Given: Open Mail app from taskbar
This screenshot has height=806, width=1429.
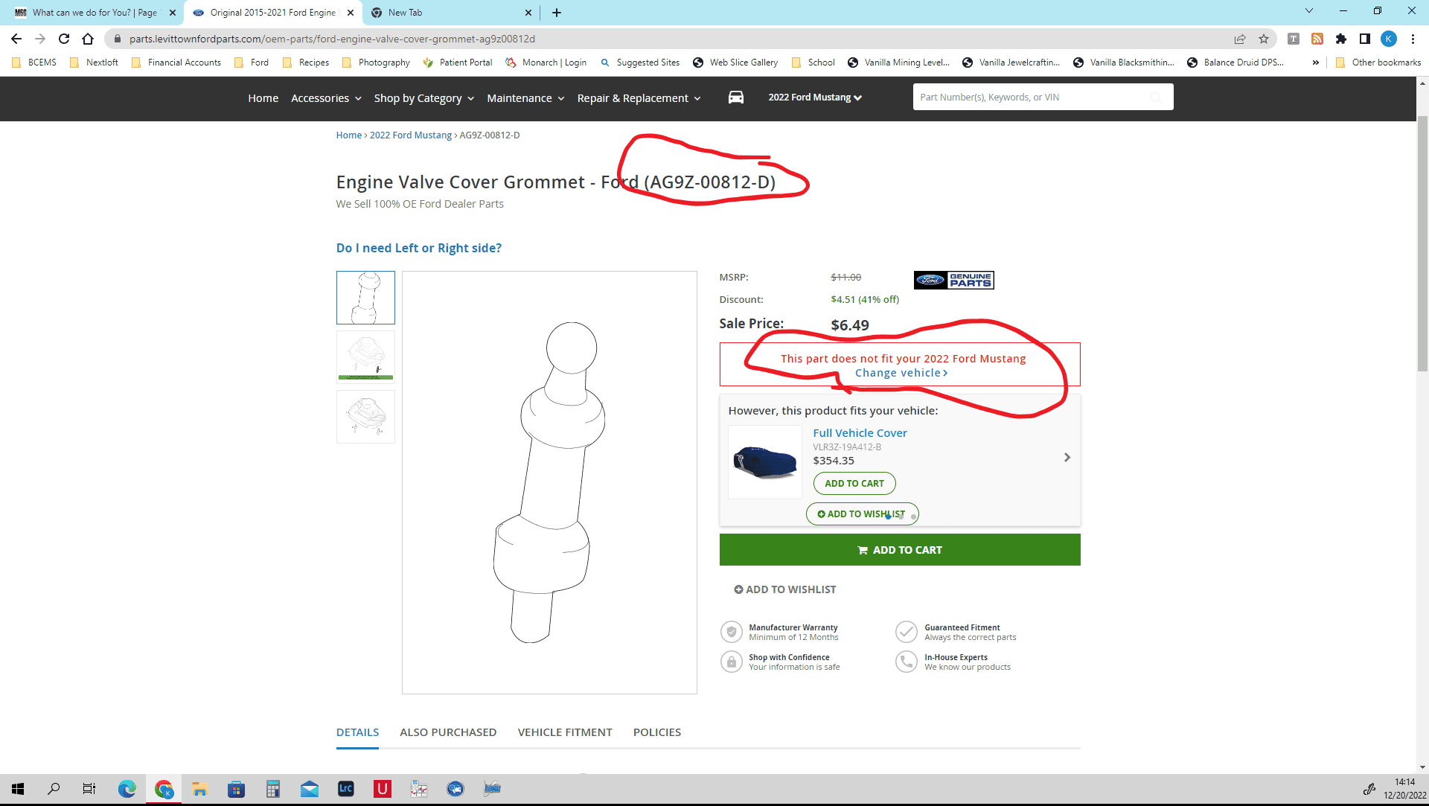Looking at the screenshot, I should tap(310, 789).
